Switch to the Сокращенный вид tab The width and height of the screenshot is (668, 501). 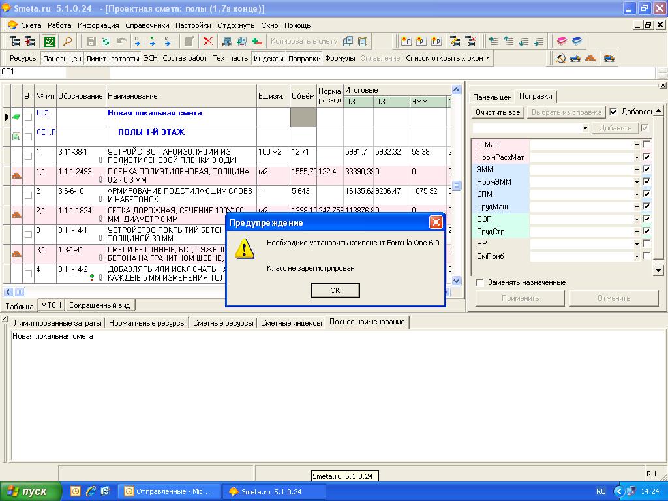click(x=100, y=305)
